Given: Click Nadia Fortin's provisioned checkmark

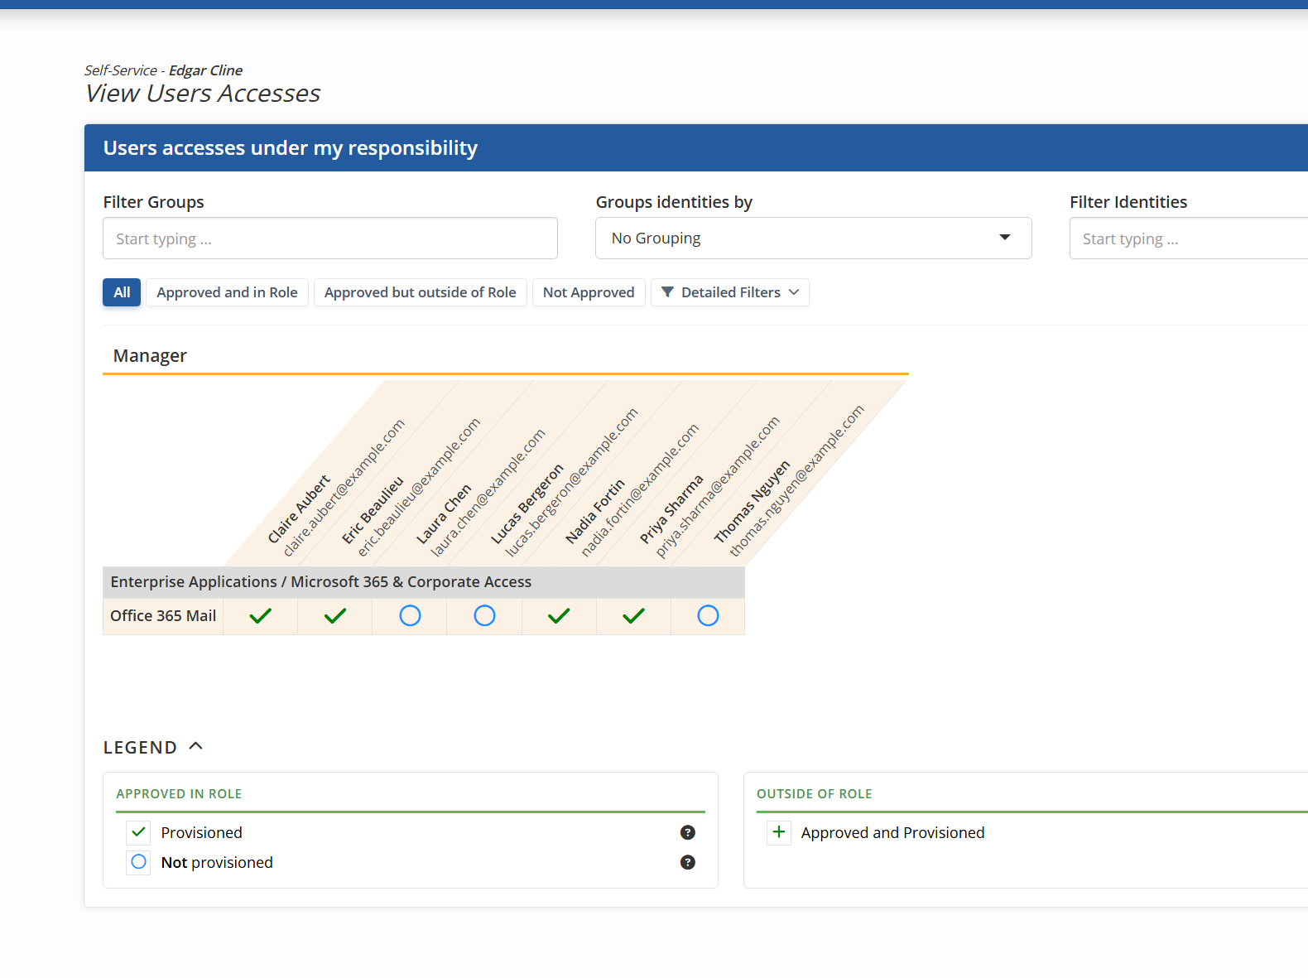Looking at the screenshot, I should tap(559, 616).
